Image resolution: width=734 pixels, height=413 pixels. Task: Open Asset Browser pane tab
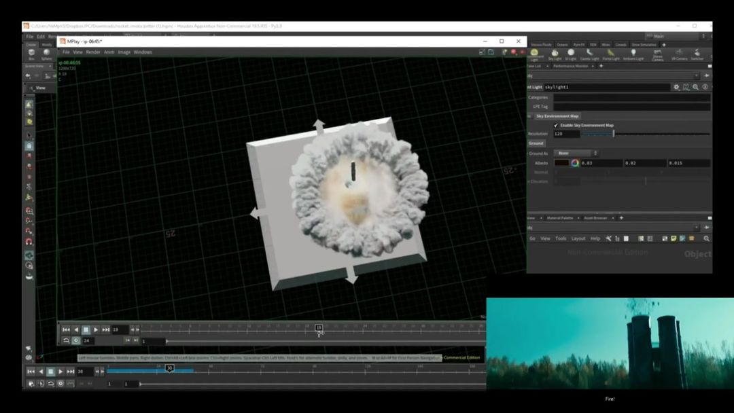[595, 218]
